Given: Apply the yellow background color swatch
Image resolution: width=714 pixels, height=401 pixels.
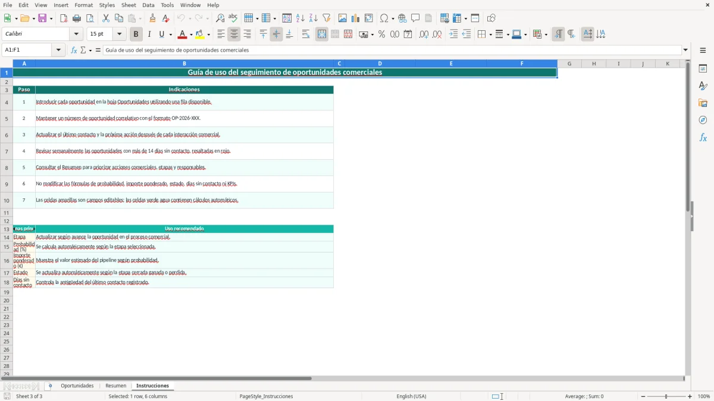Looking at the screenshot, I should click(x=200, y=34).
